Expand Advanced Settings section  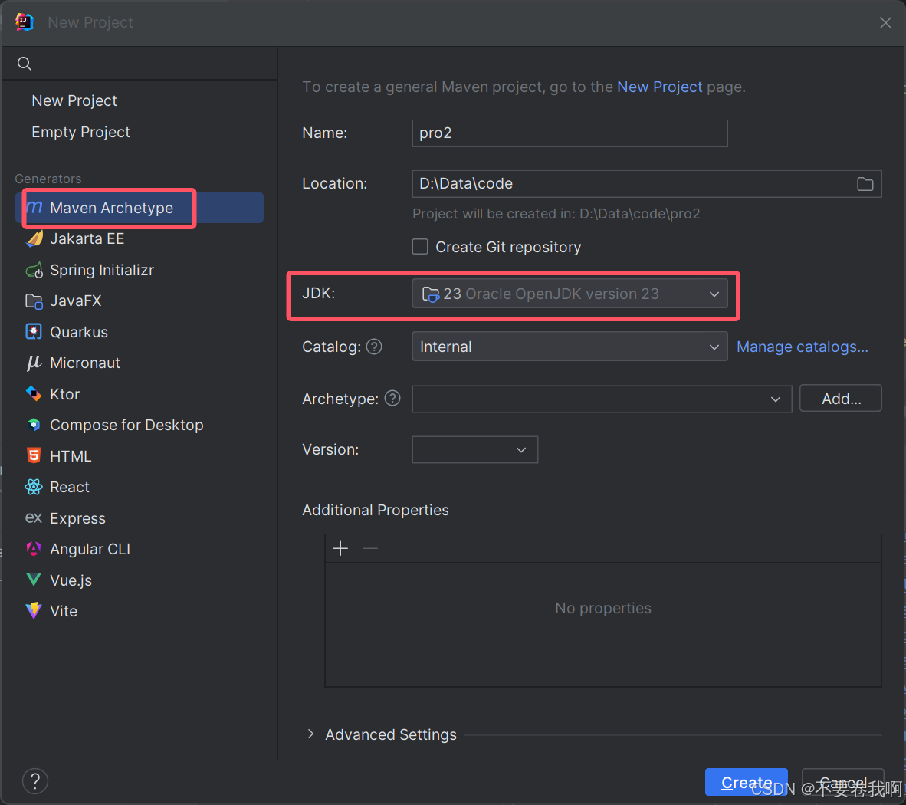tap(311, 734)
